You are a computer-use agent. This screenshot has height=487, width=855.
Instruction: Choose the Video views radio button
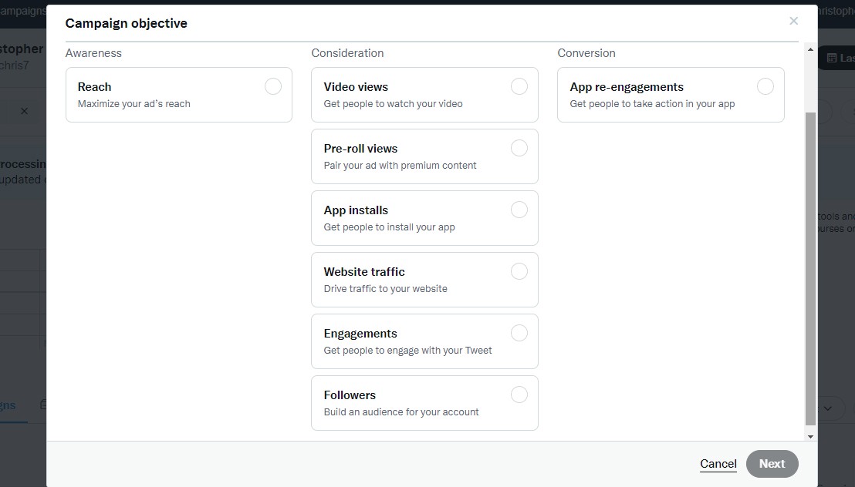[x=519, y=86]
